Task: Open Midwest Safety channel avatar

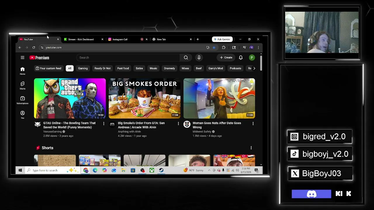Action: click(x=187, y=125)
